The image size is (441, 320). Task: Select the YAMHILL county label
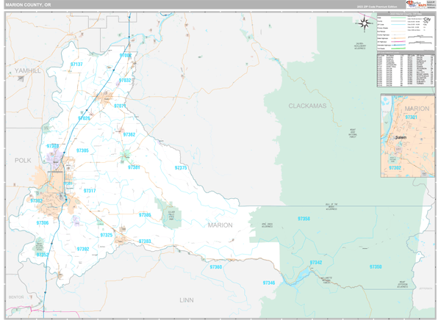tap(28, 70)
